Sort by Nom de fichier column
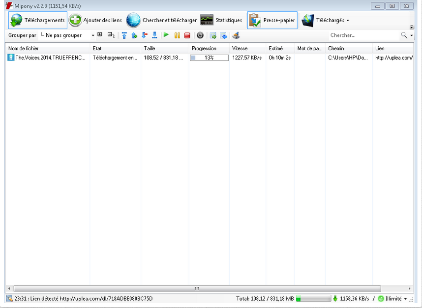This screenshot has height=308, width=422. [x=48, y=48]
